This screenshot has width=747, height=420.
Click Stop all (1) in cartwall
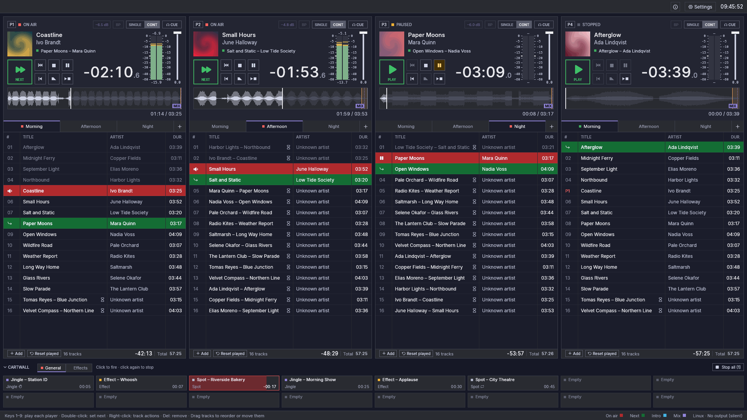728,367
